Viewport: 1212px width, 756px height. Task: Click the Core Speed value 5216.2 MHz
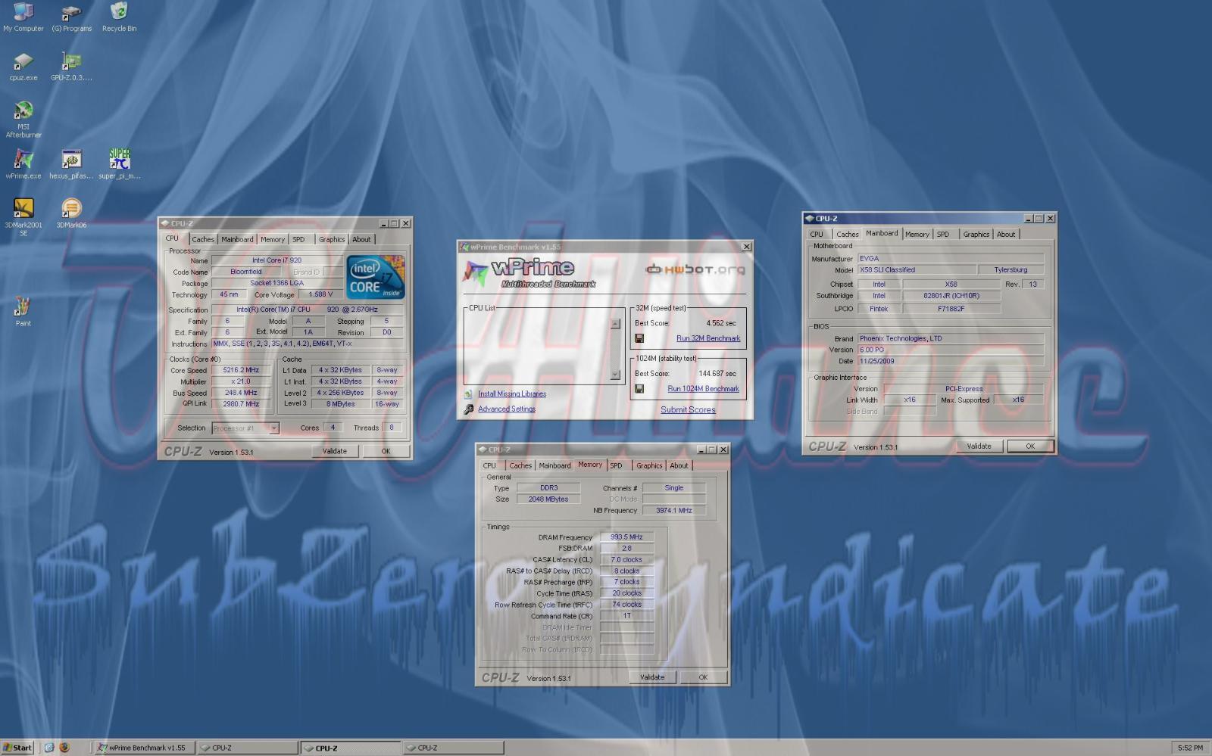pyautogui.click(x=241, y=370)
